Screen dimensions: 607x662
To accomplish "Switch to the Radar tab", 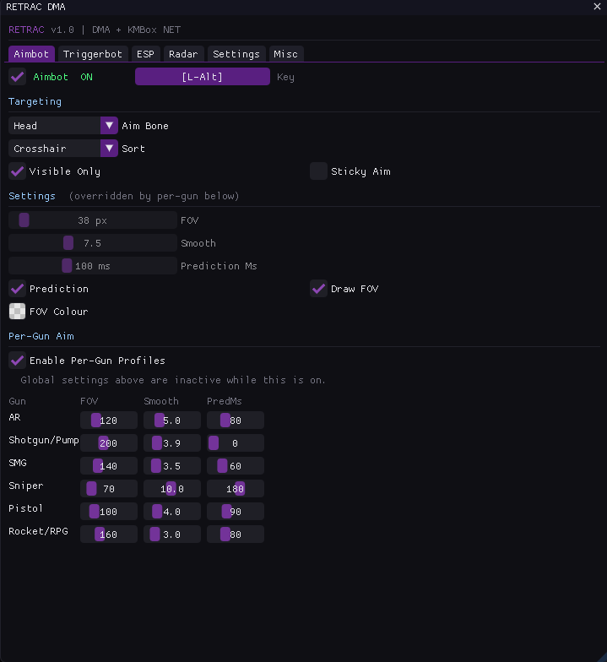I will pyautogui.click(x=183, y=54).
